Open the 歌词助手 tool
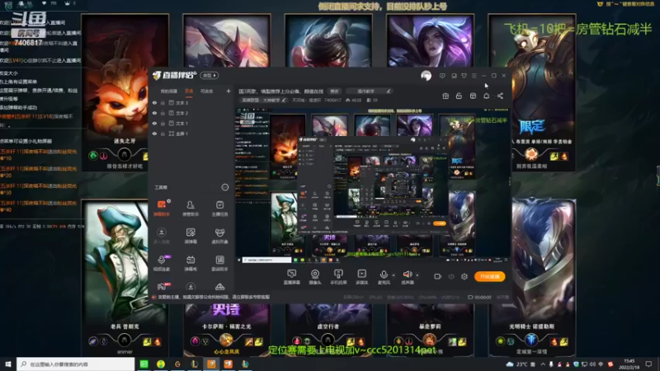This screenshot has width=660, height=371. click(x=219, y=263)
